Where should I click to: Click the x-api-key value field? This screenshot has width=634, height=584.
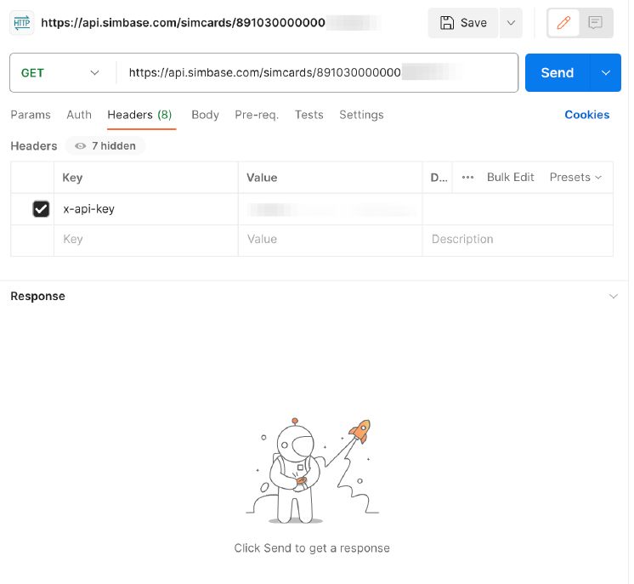coord(331,209)
